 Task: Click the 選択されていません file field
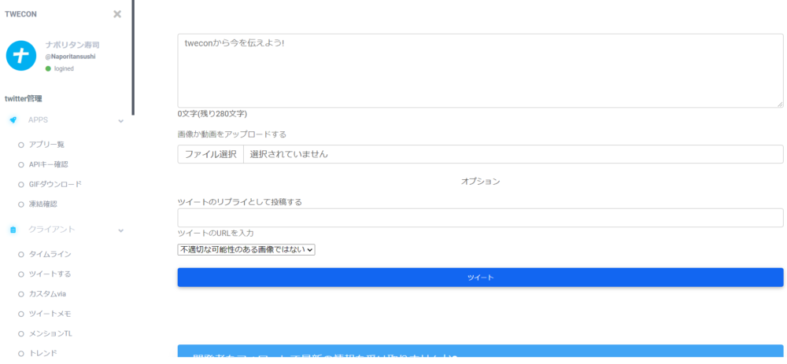(513, 154)
